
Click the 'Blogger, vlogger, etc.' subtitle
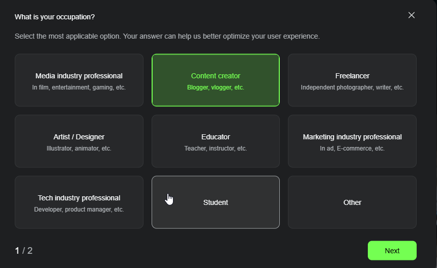click(x=215, y=87)
